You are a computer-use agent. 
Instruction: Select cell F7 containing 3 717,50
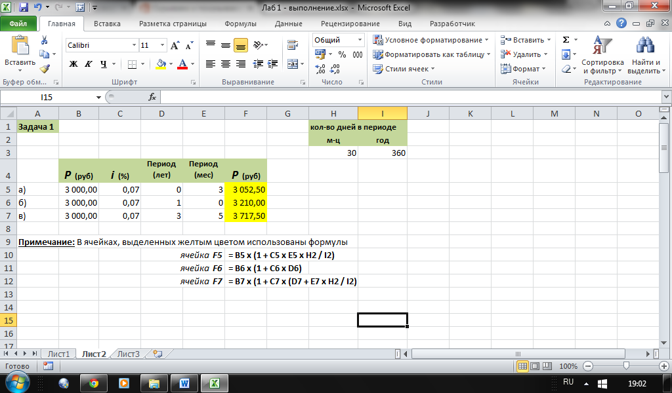[x=246, y=215]
